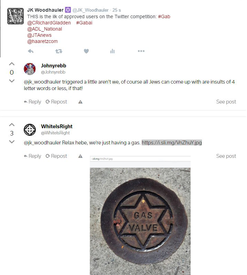Upvote the Johnyrebb post

coord(12,64)
